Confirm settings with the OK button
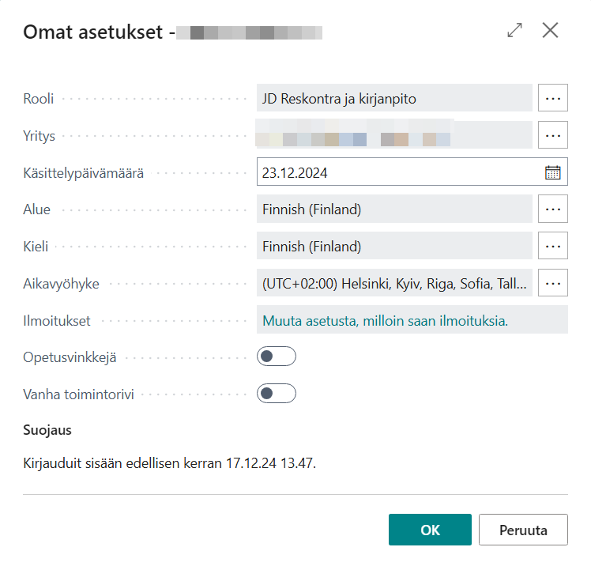The width and height of the screenshot is (591, 566). tap(430, 530)
